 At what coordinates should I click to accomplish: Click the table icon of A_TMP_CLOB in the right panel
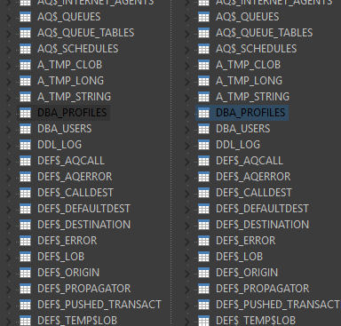tap(203, 65)
